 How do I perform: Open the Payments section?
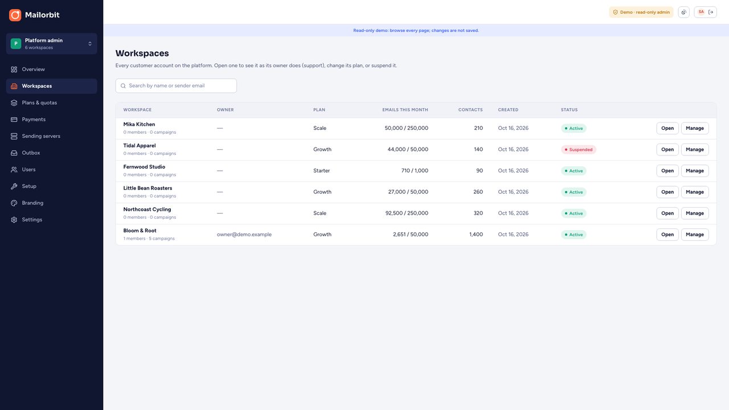coord(51,120)
